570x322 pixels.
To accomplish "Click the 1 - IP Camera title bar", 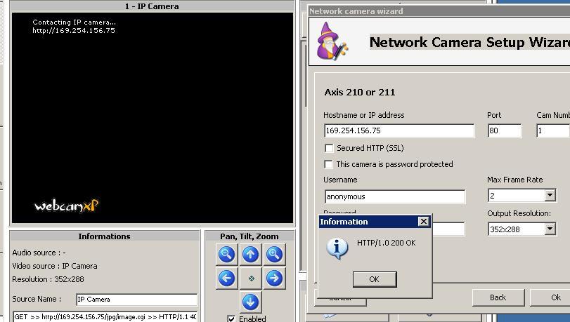I will [152, 6].
